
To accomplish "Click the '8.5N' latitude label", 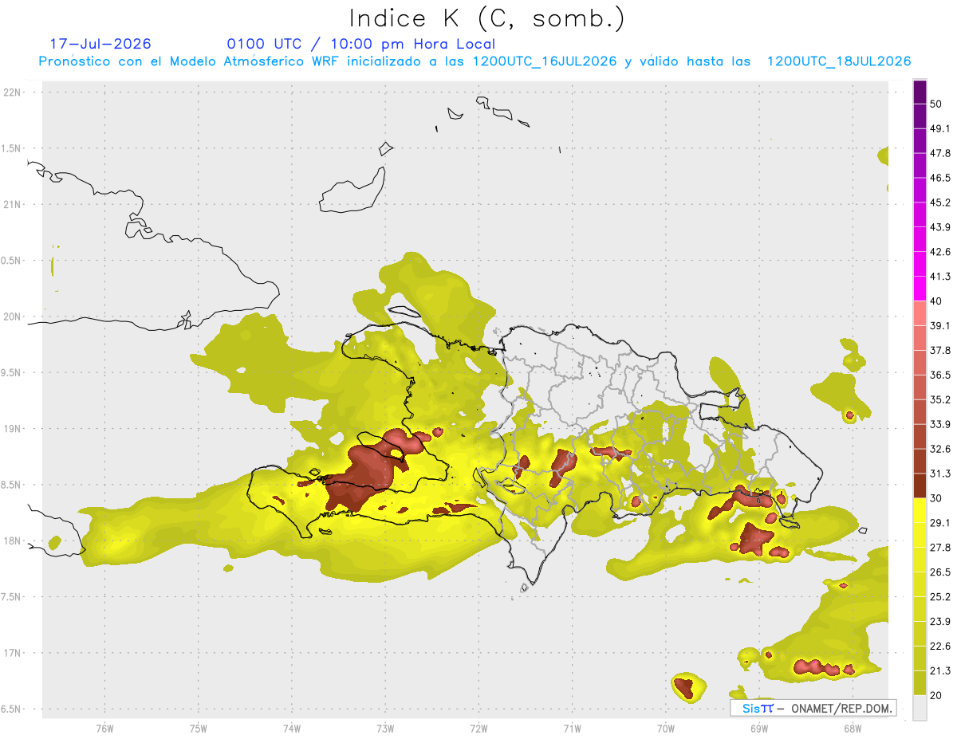I will [x=12, y=485].
